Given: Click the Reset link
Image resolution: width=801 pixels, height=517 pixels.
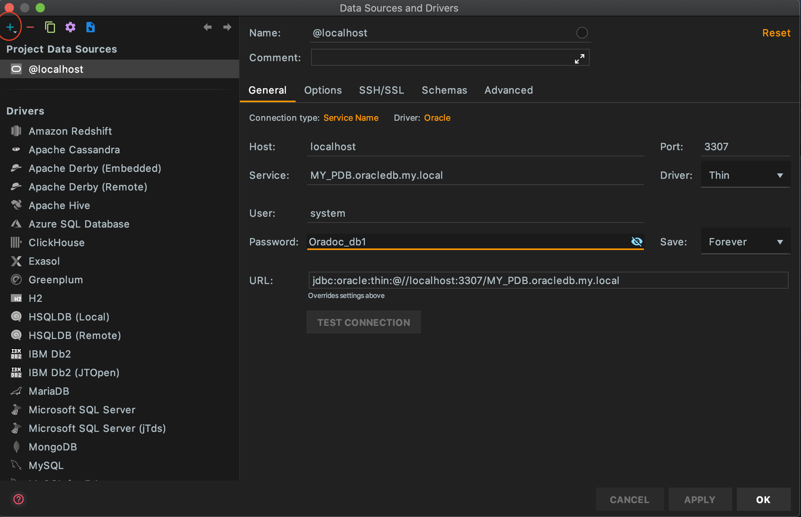Looking at the screenshot, I should click(x=776, y=33).
